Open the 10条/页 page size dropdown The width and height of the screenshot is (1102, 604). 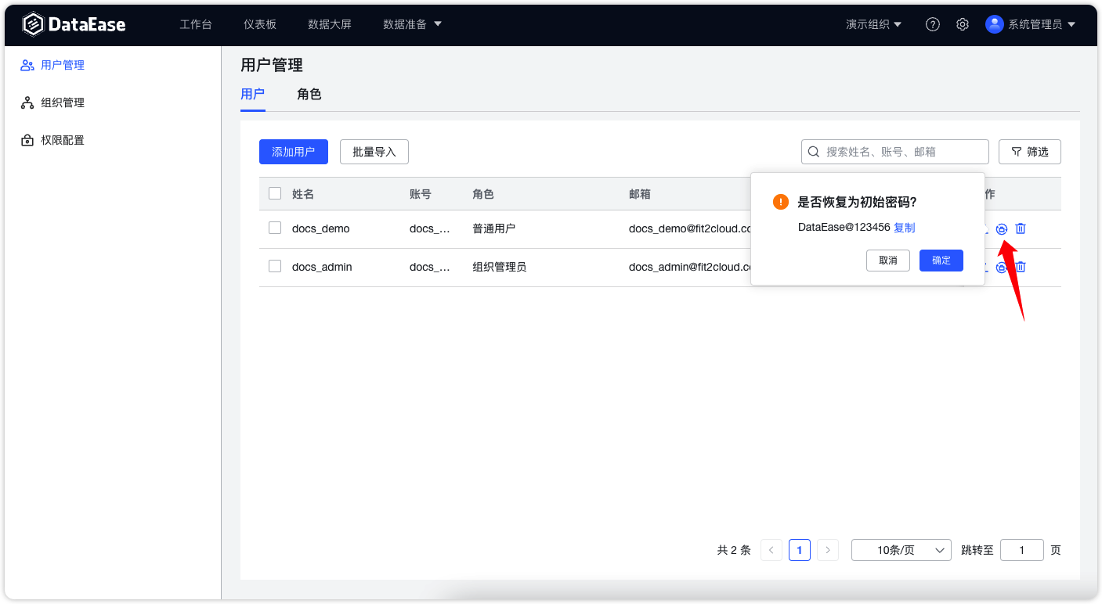click(901, 550)
